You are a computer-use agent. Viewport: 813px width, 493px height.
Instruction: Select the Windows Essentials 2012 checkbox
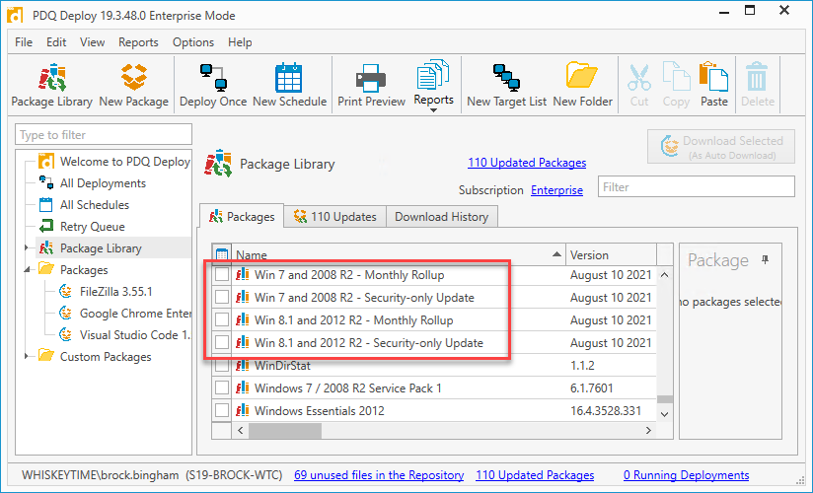tap(222, 410)
